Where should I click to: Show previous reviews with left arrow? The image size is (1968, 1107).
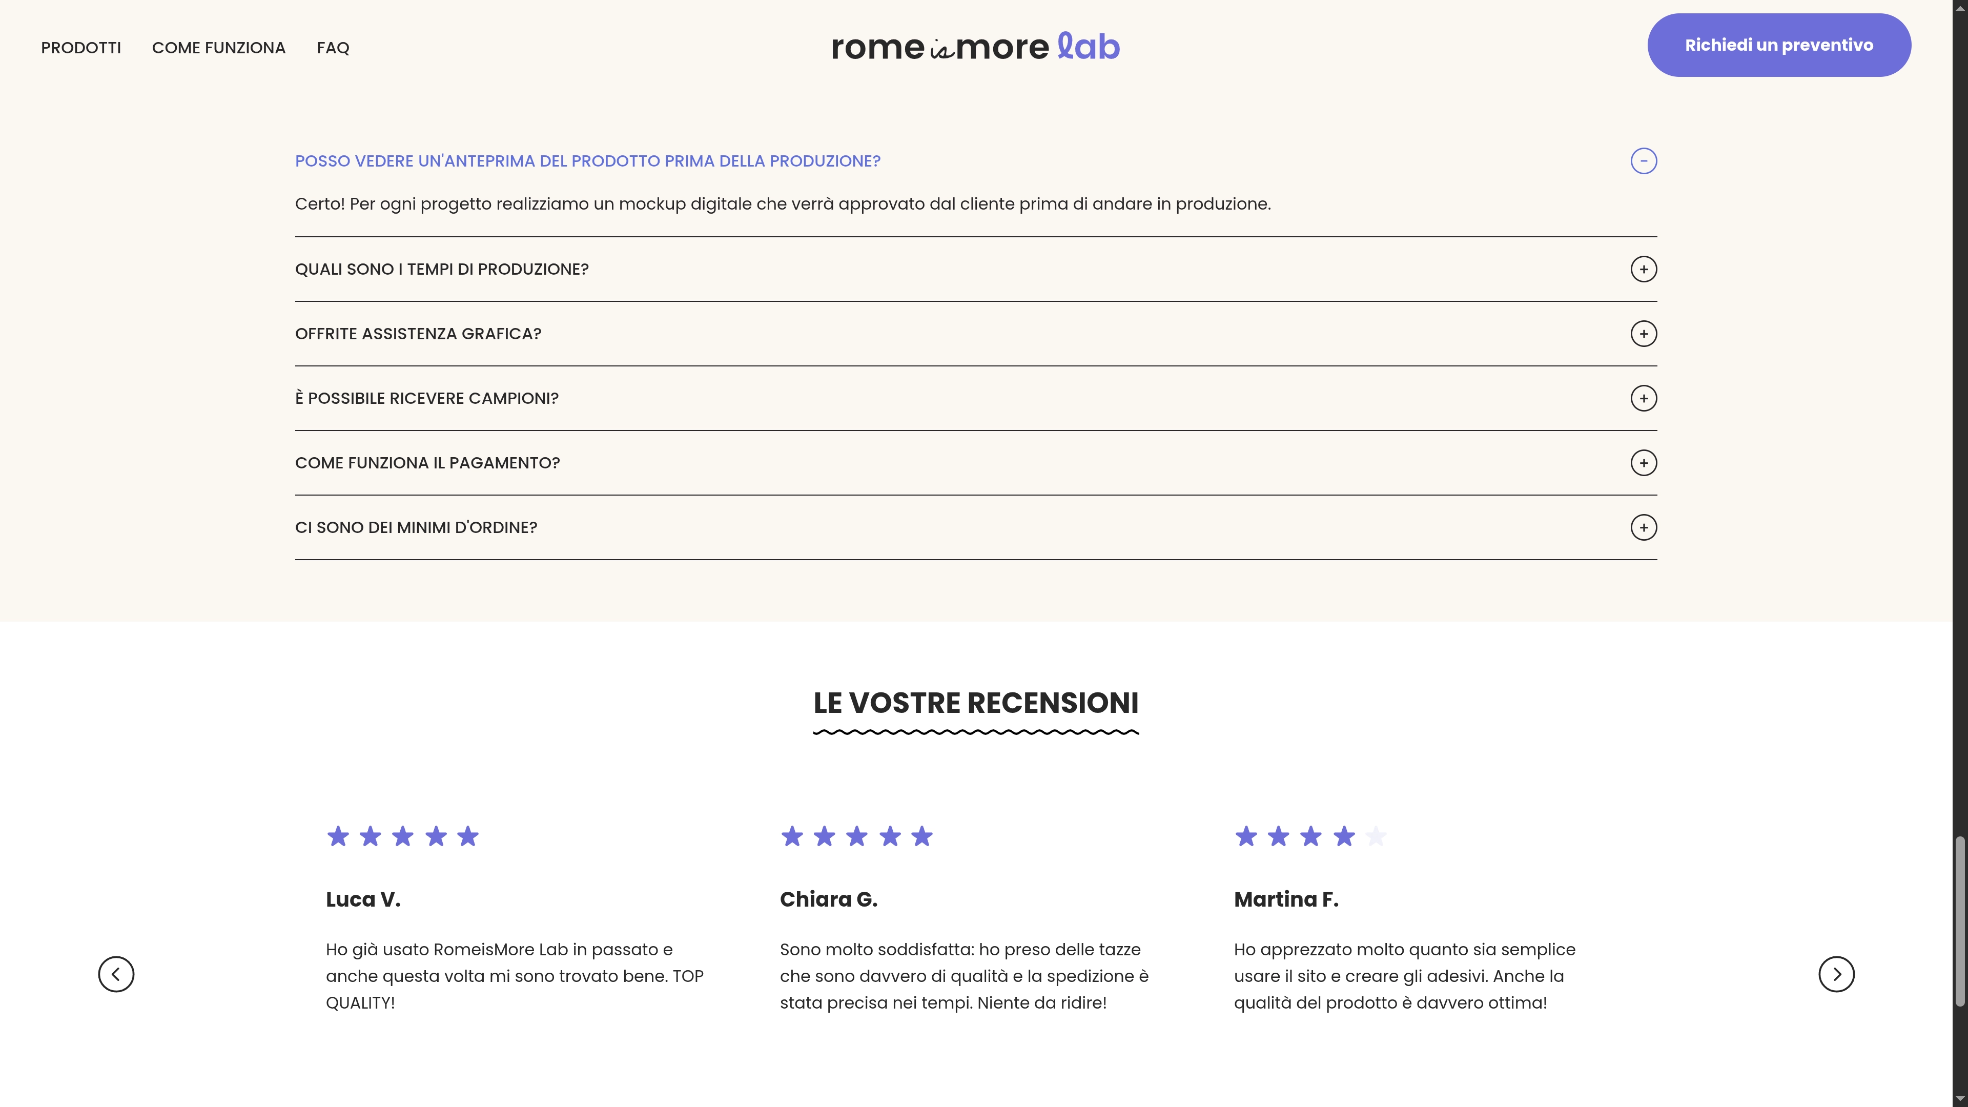tap(116, 974)
